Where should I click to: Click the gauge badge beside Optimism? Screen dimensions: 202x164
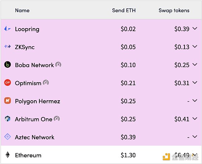click(x=46, y=83)
